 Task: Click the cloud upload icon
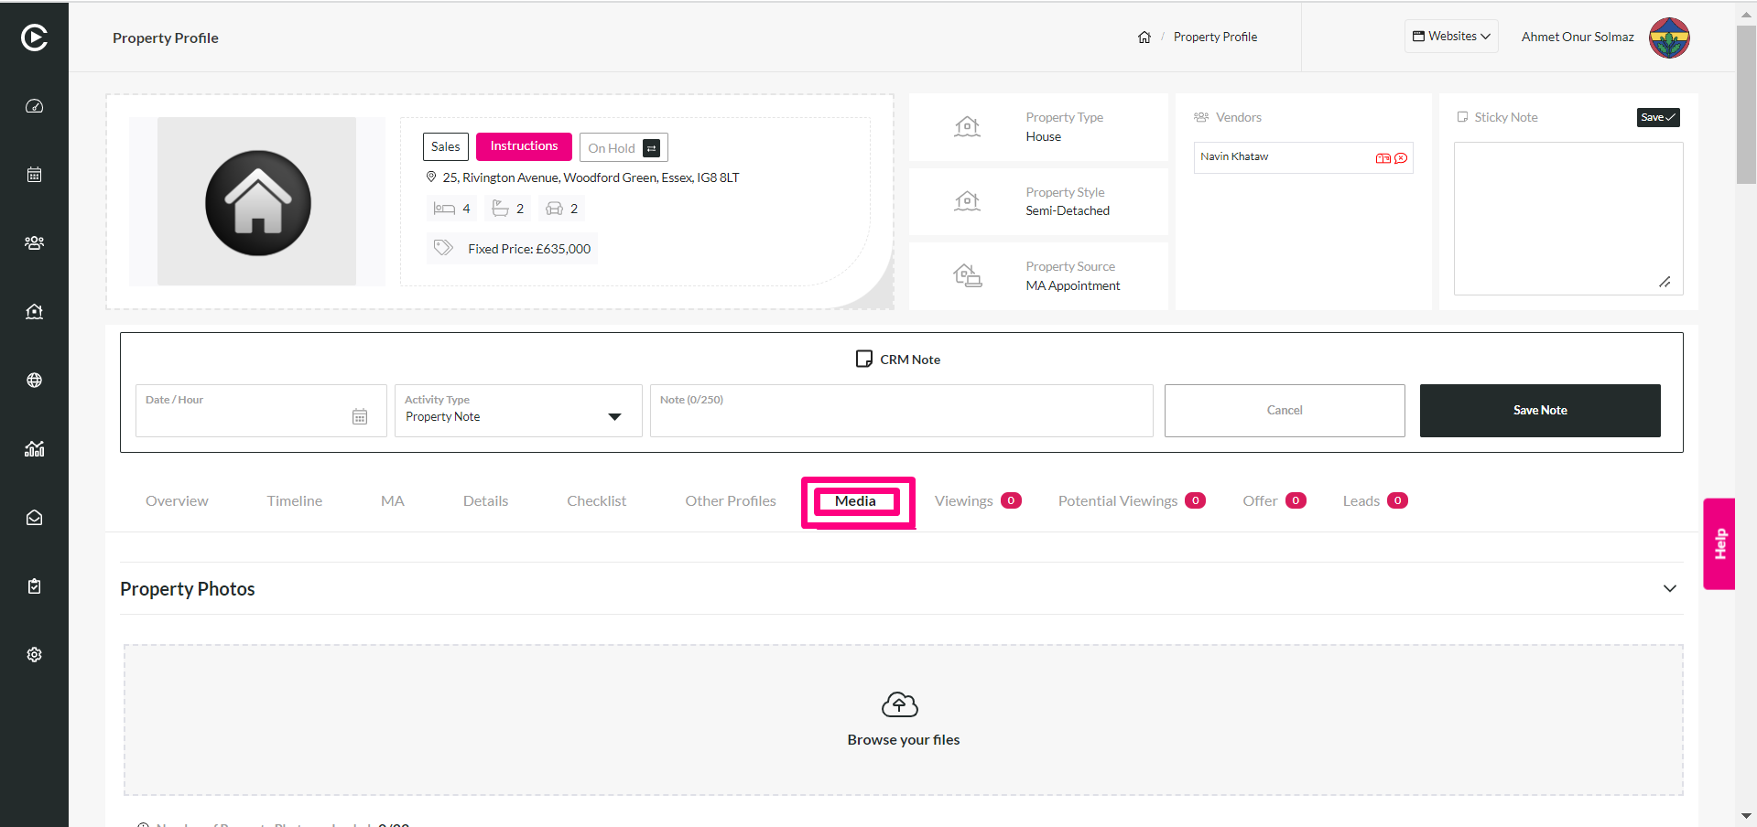click(x=900, y=704)
